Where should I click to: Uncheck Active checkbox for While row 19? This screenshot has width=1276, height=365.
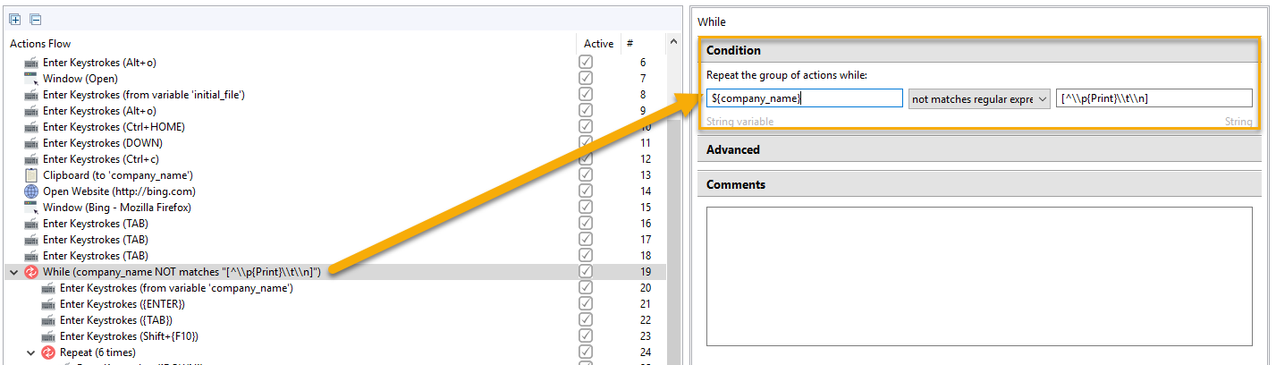click(586, 272)
